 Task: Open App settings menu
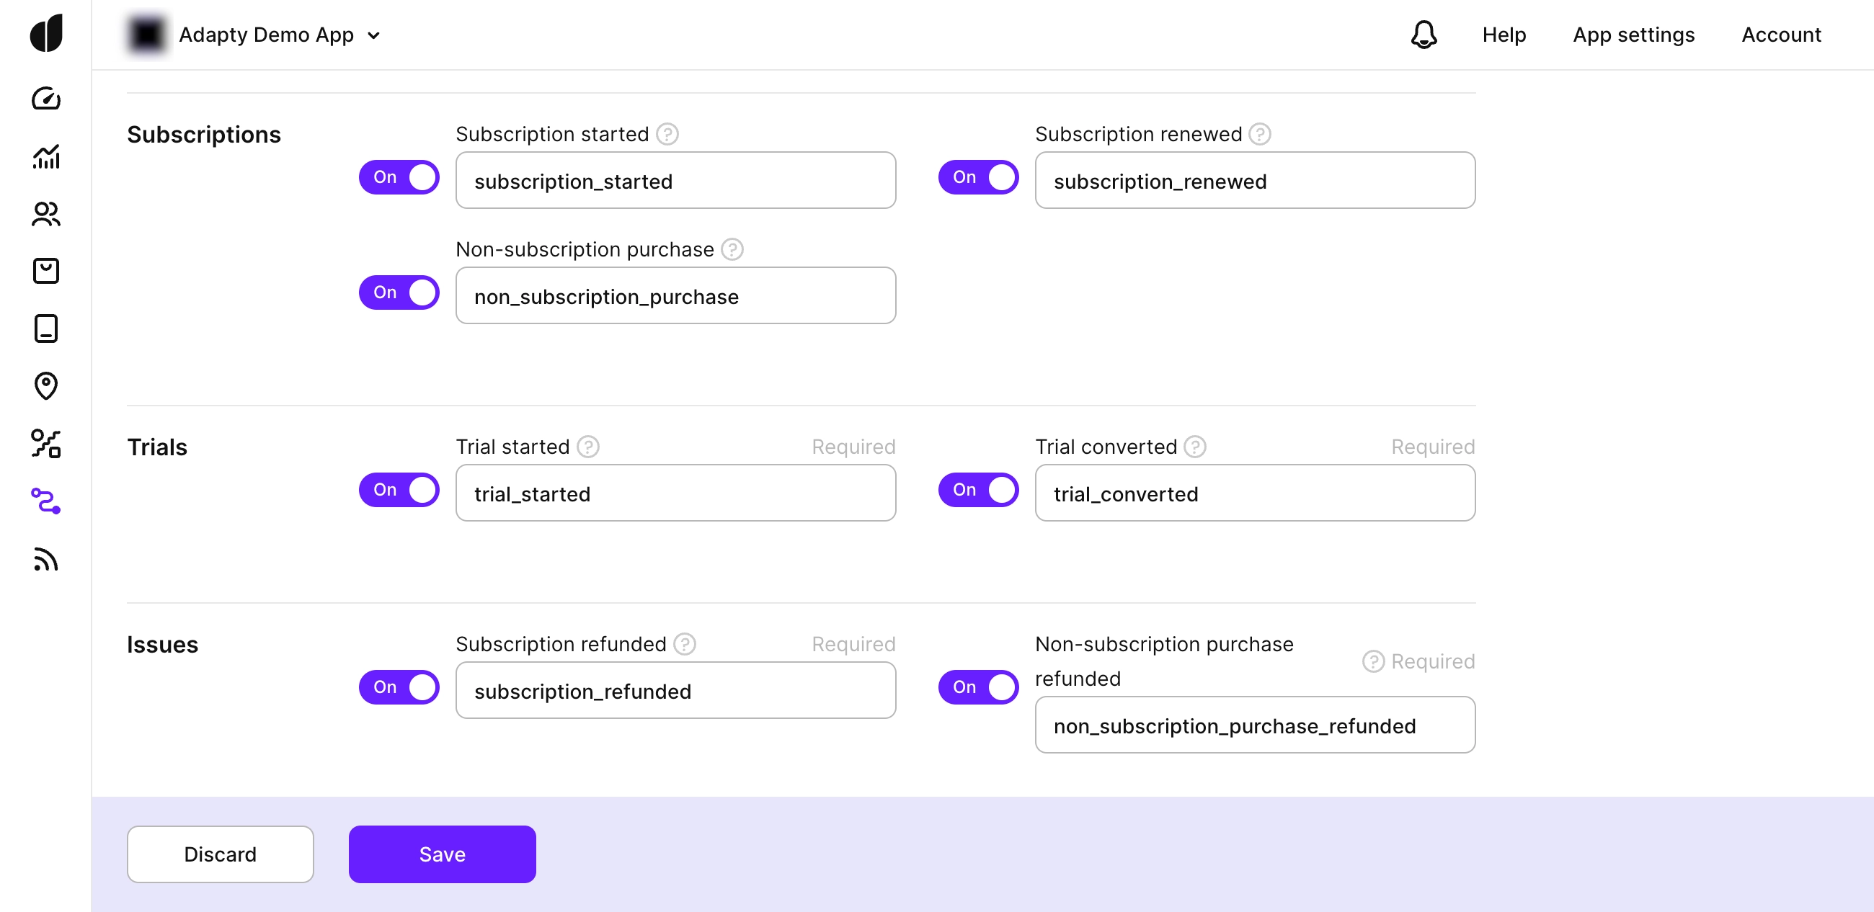click(x=1633, y=35)
